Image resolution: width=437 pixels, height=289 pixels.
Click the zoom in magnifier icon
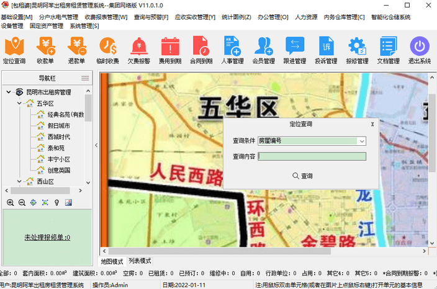coord(11,202)
